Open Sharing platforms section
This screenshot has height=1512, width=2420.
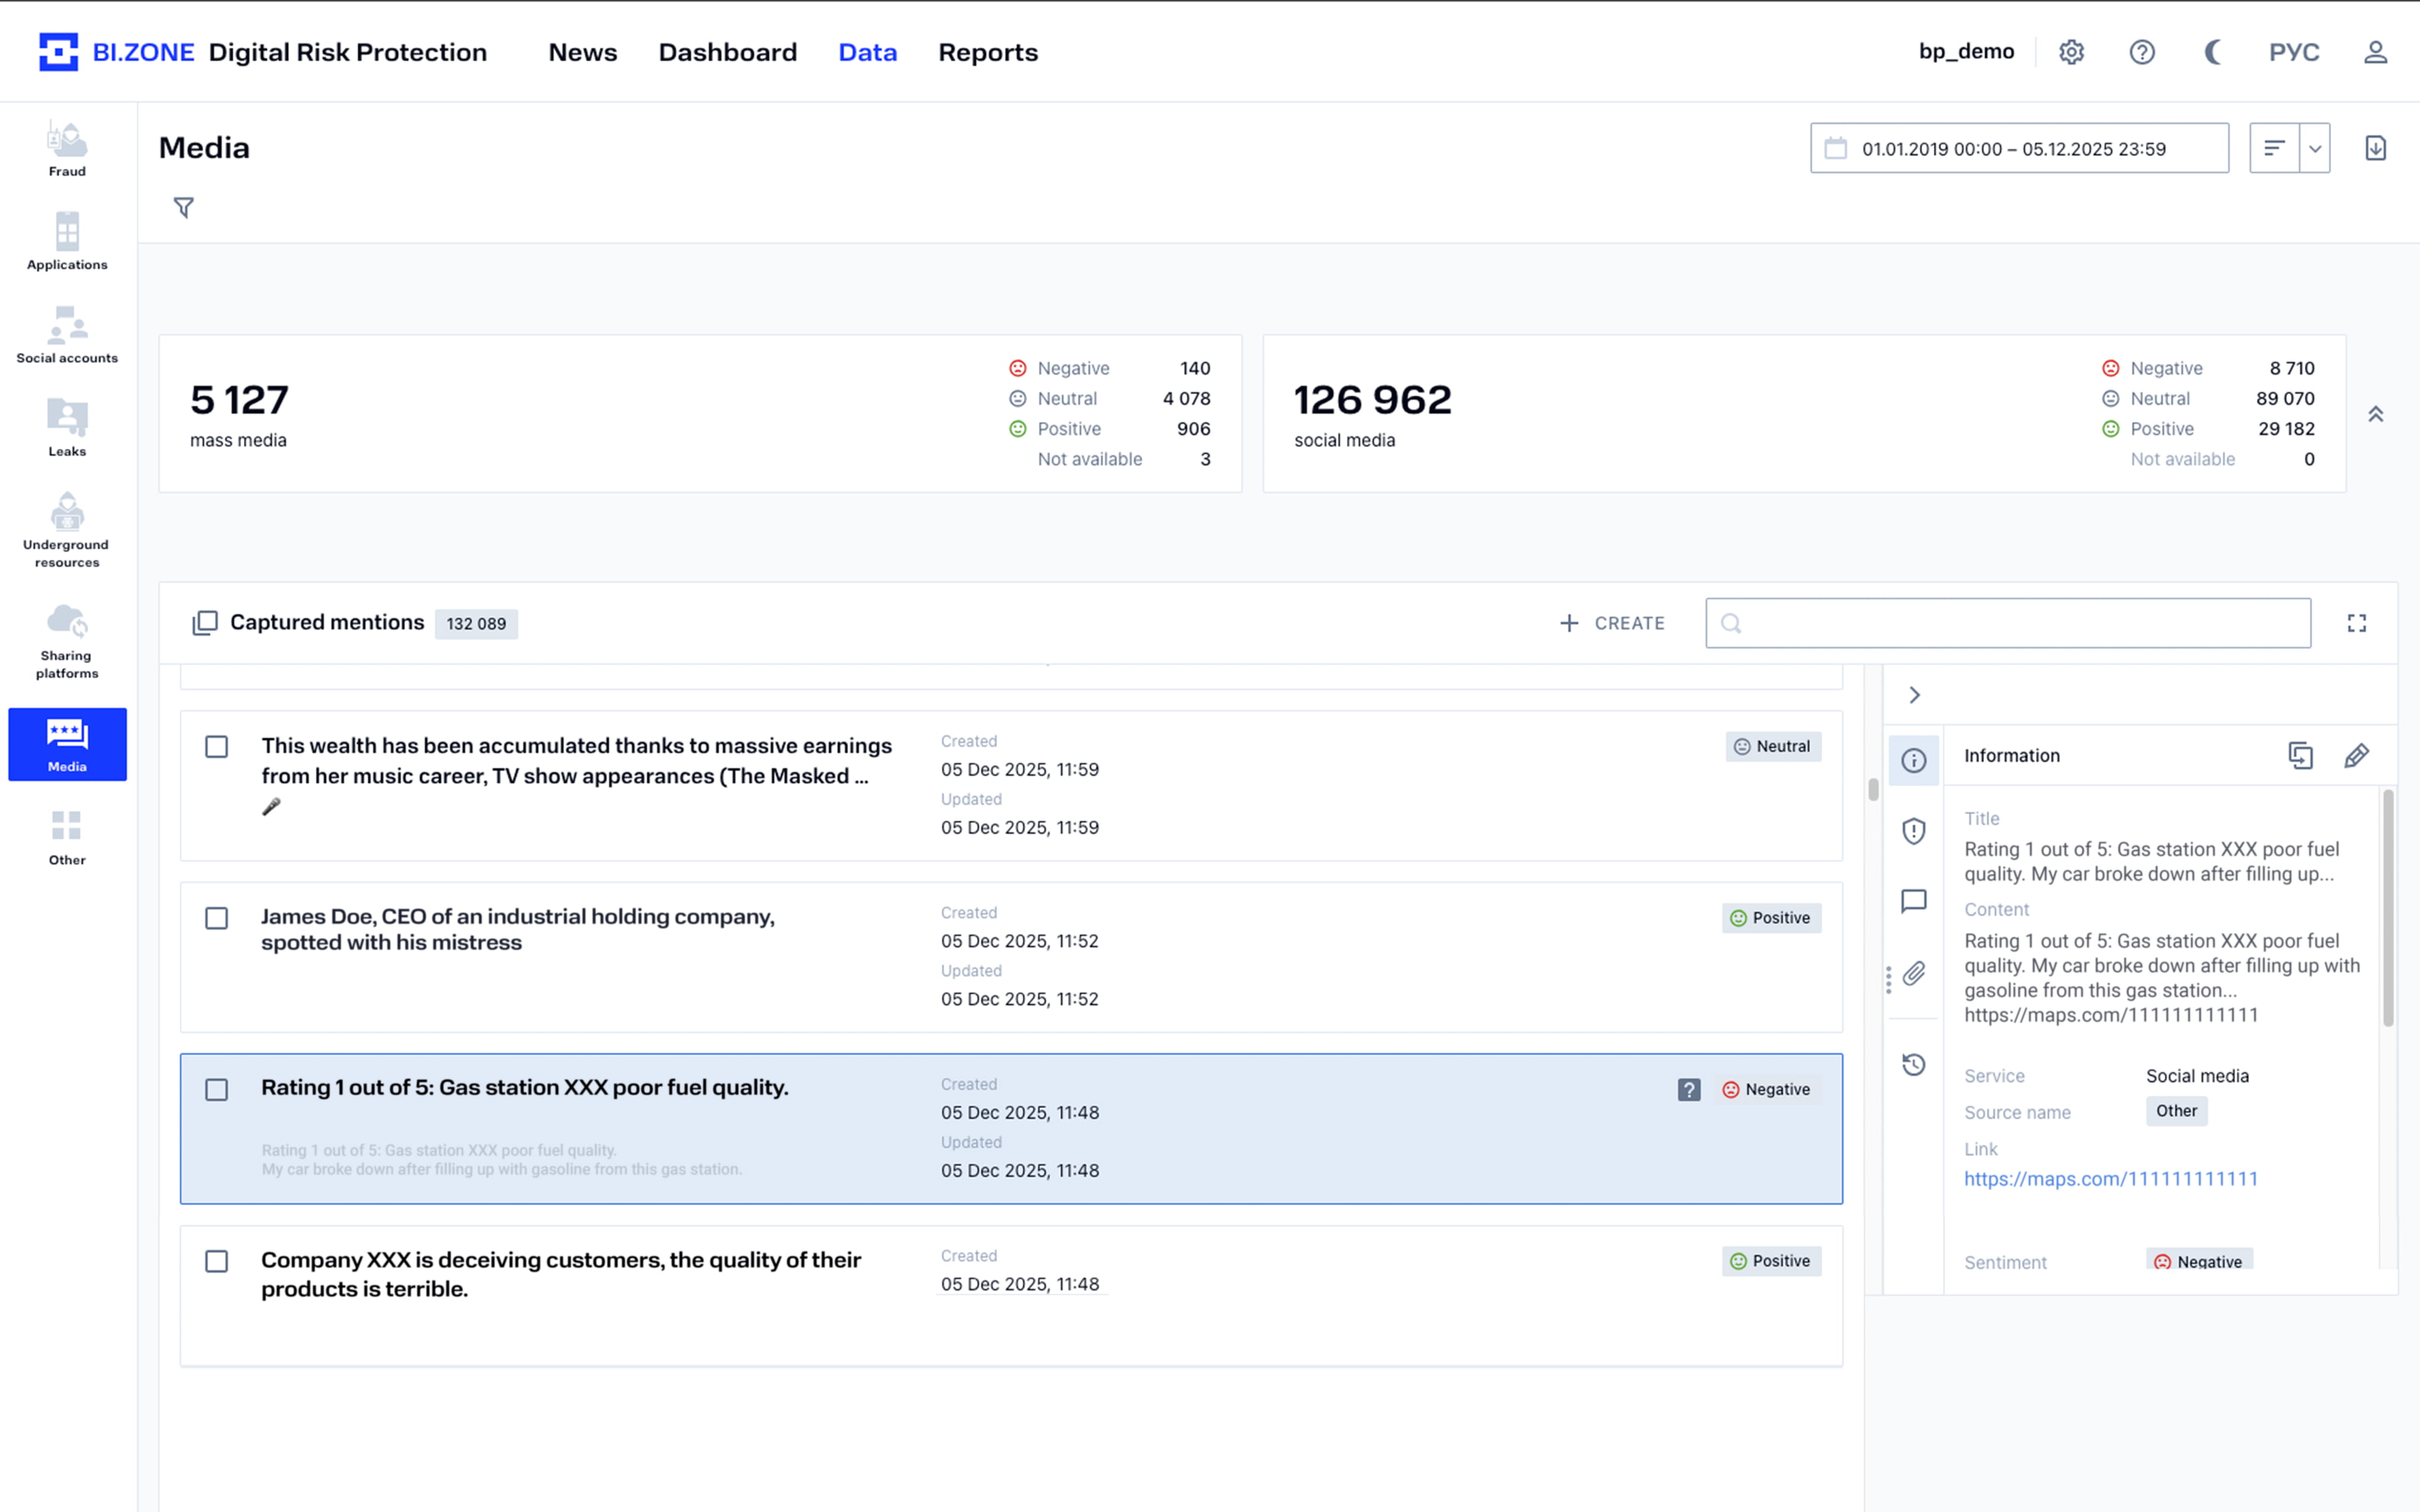(x=67, y=641)
